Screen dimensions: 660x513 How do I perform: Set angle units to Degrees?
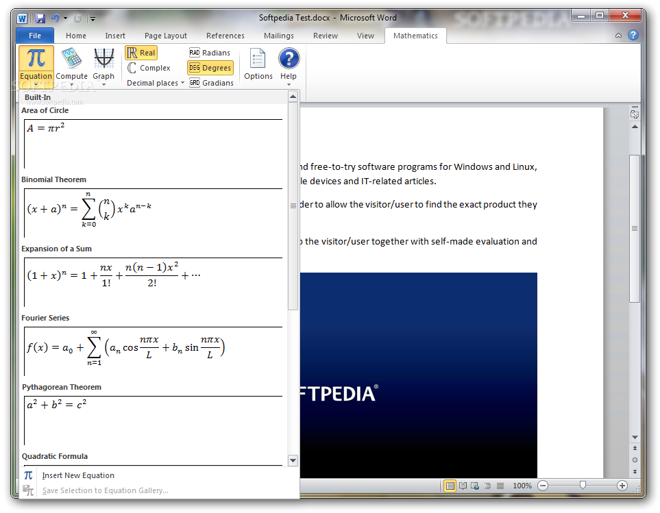[x=210, y=68]
